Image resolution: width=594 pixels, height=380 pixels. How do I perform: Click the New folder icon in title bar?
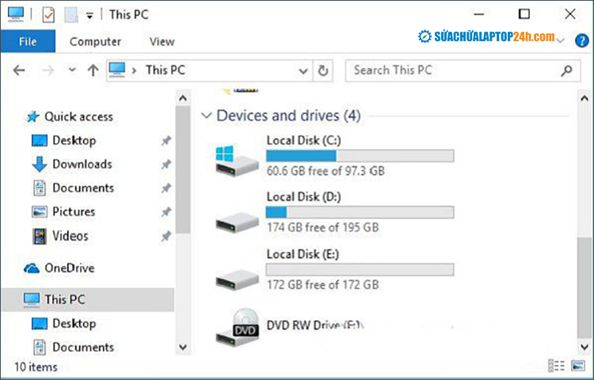tap(71, 15)
